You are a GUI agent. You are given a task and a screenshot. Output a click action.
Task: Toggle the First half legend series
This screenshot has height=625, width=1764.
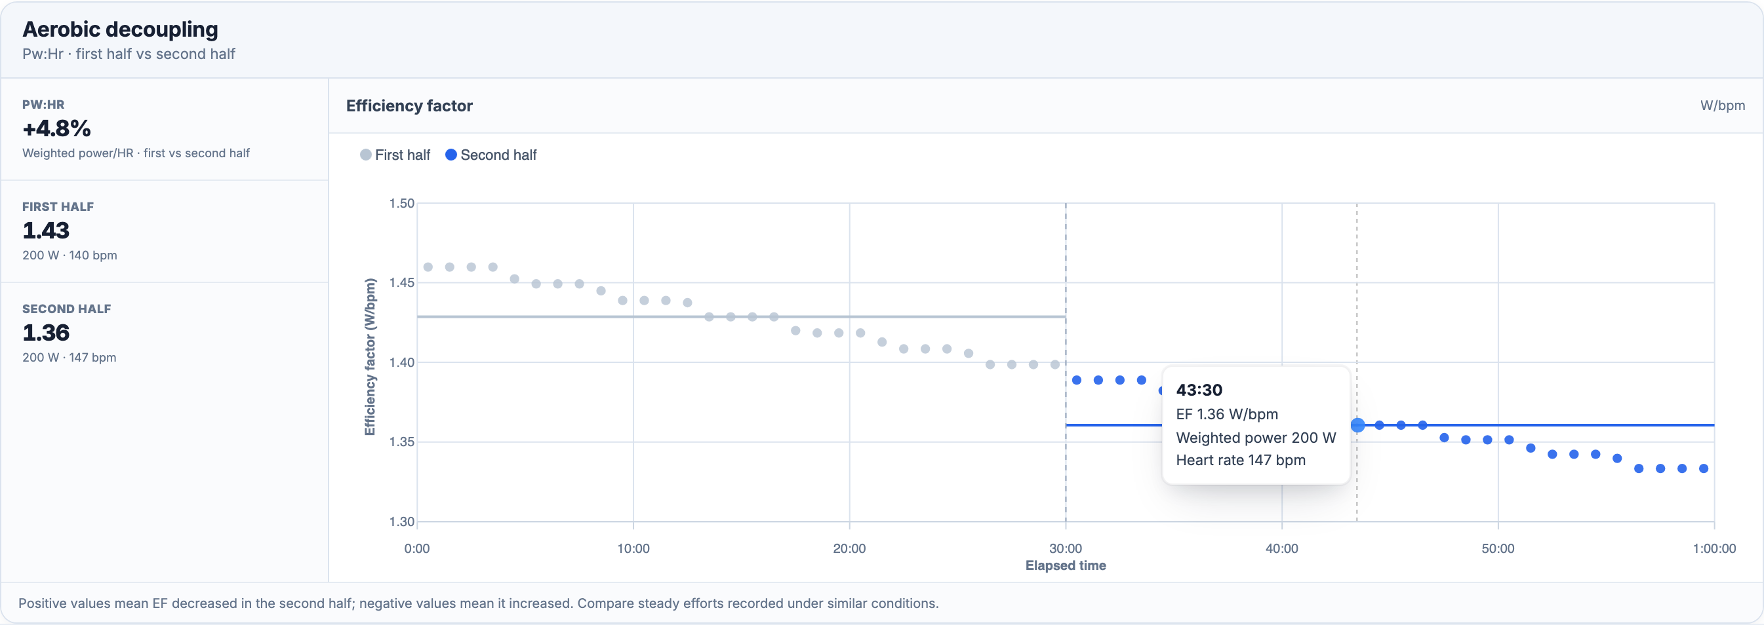click(395, 155)
